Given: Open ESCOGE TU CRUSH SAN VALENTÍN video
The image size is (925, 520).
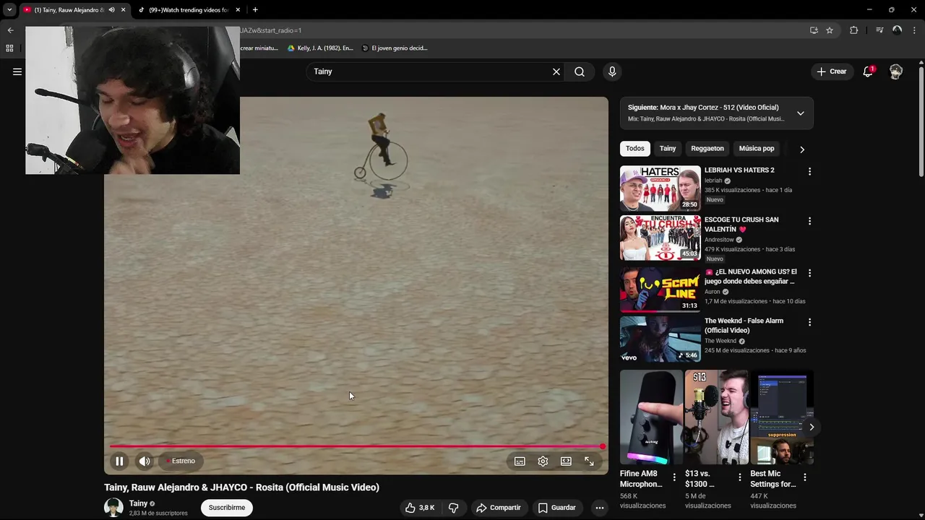Looking at the screenshot, I should click(x=661, y=238).
